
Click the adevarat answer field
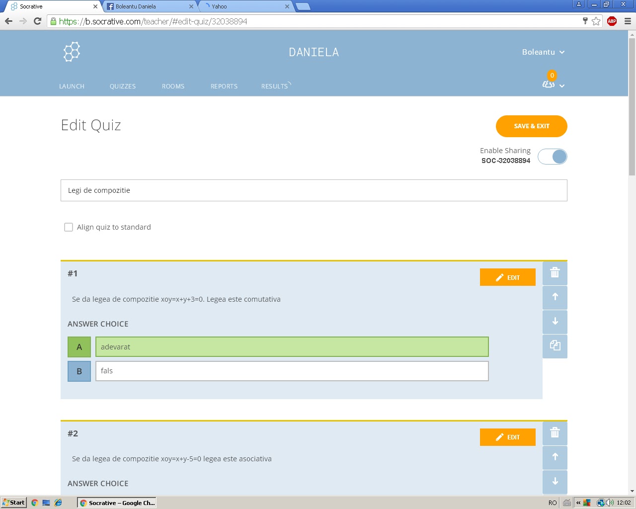292,347
